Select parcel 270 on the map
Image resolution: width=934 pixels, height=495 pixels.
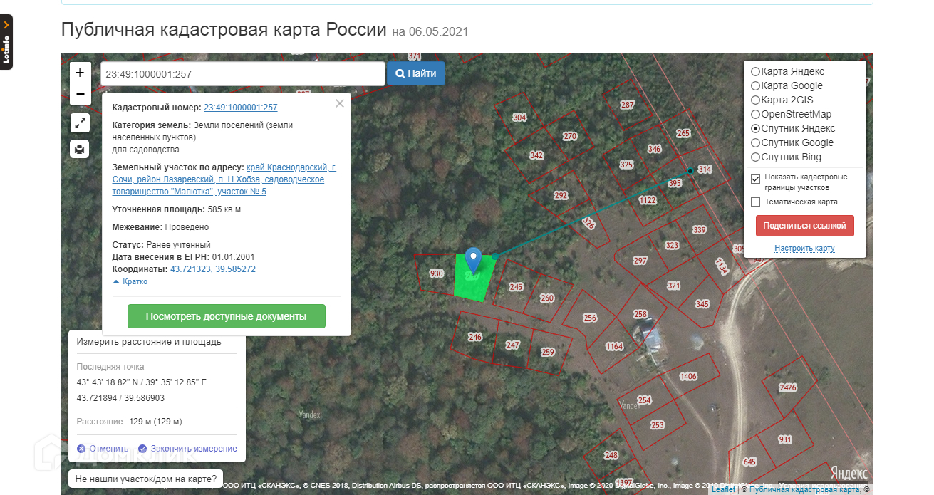(x=570, y=136)
